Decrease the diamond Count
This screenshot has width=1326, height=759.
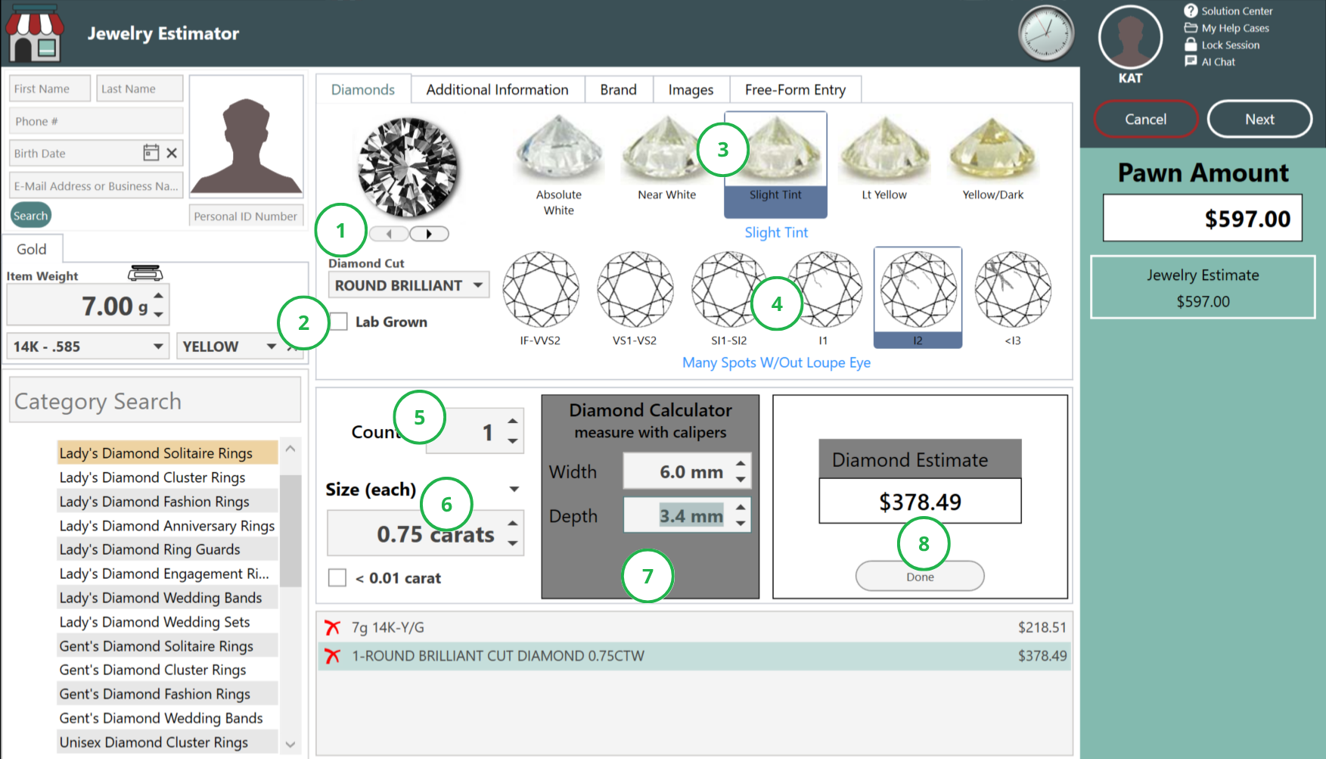[513, 441]
